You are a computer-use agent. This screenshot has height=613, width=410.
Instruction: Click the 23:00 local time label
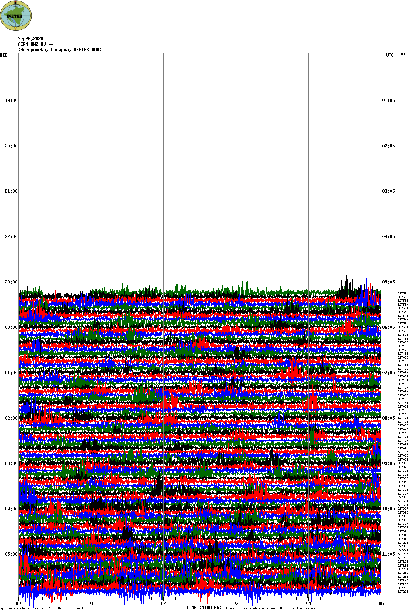11,282
